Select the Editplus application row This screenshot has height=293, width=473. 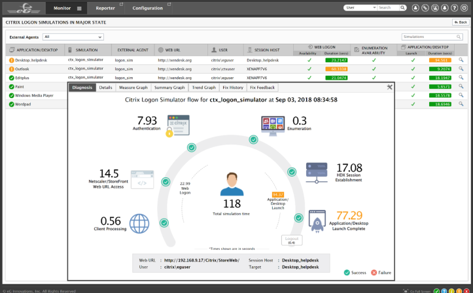[x=22, y=78]
